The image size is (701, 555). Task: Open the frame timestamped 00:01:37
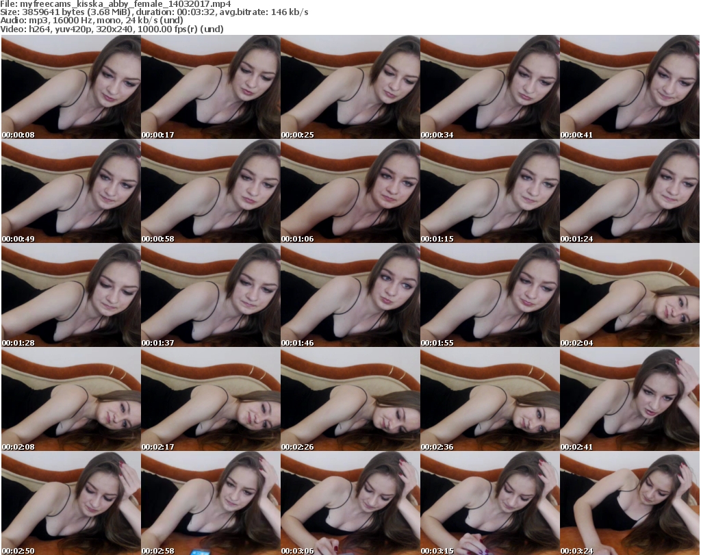tap(211, 296)
